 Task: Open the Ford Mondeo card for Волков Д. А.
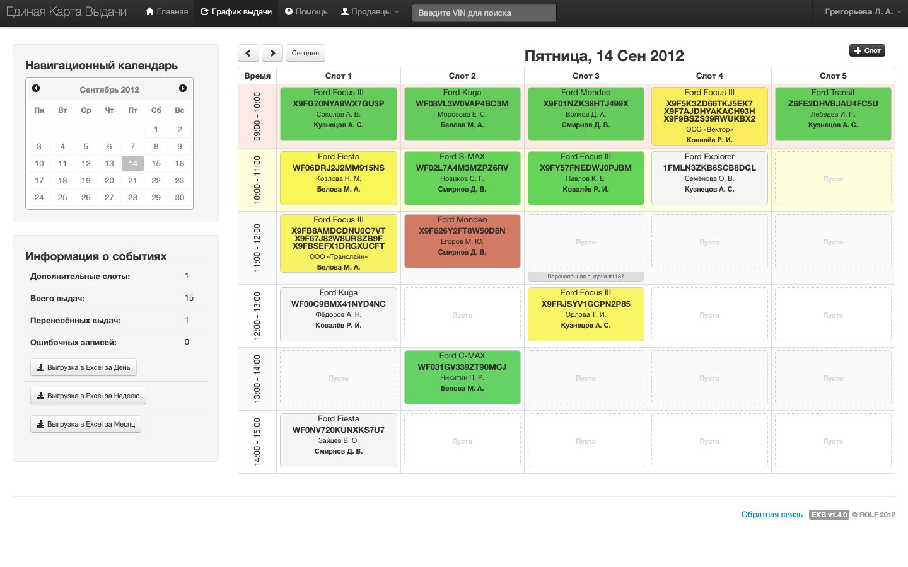point(586,114)
